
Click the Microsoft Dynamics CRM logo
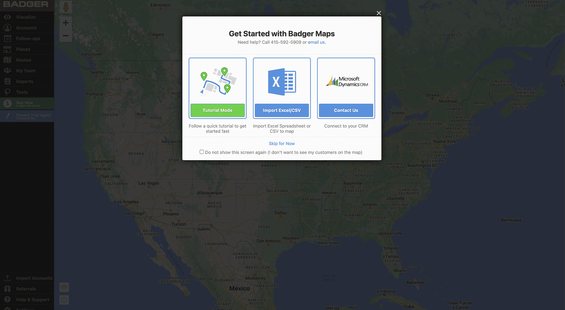[x=347, y=82]
